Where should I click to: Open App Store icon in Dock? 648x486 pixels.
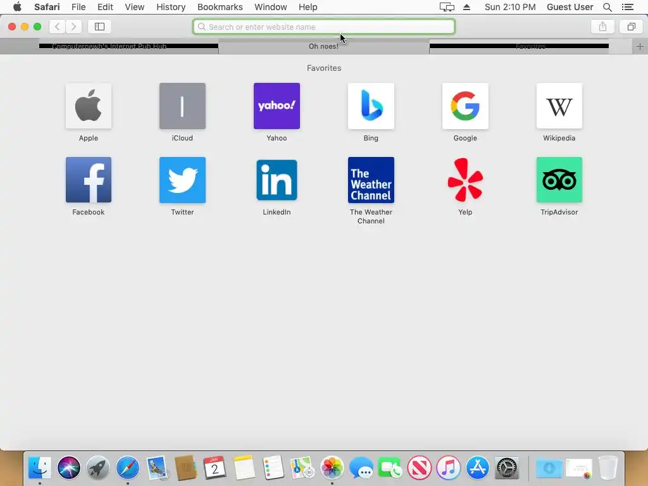pos(478,468)
